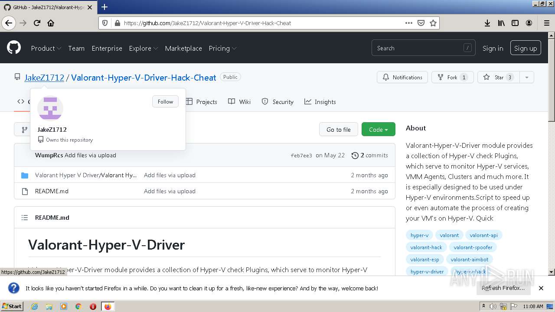Switch to the Insights tab
Screen dimensions: 555x312
320,102
